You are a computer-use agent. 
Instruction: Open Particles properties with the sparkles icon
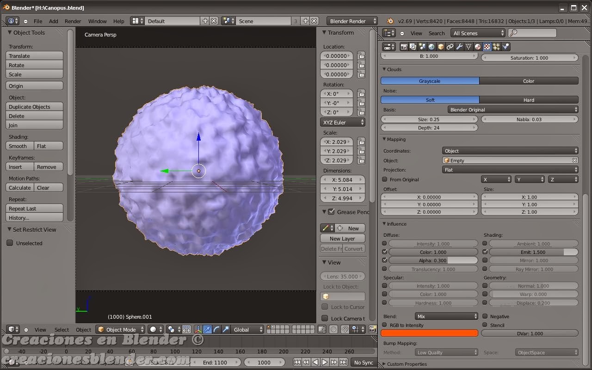pyautogui.click(x=496, y=46)
